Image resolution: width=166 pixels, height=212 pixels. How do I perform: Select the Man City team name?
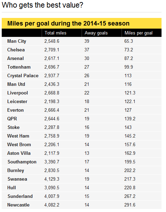click(17, 41)
